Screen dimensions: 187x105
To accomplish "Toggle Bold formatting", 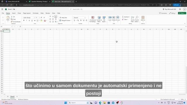I will [24, 20].
